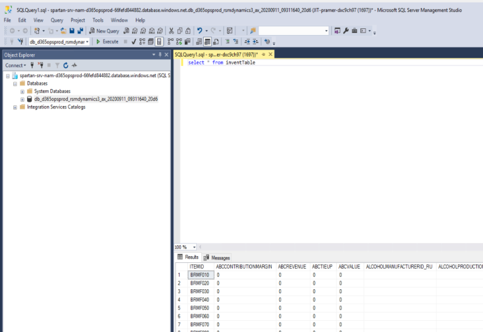
Task: Click the Save All icon
Action: [80, 31]
